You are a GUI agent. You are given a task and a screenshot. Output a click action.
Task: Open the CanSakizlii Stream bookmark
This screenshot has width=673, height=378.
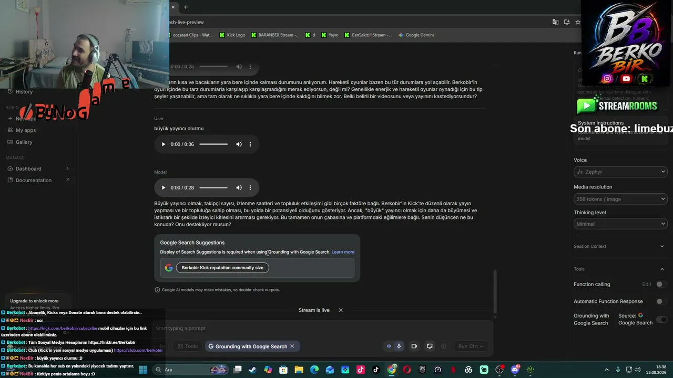[x=368, y=35]
